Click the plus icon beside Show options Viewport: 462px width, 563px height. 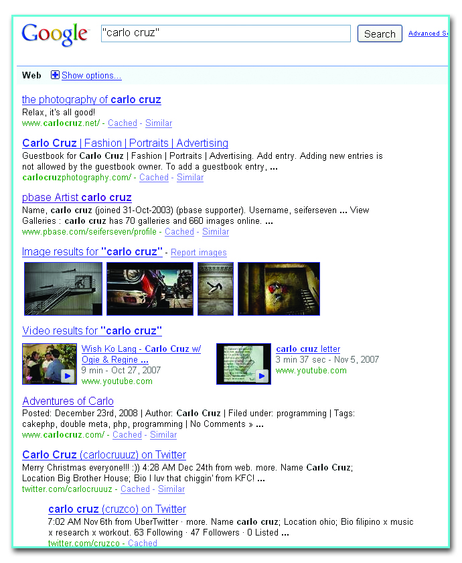55,76
